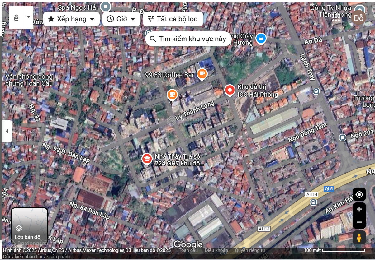Click the Lý Thánh Long street label

click(195, 110)
